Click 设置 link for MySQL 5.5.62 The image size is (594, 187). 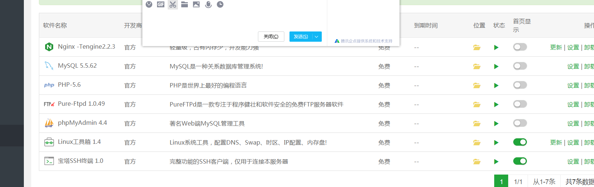pyautogui.click(x=573, y=66)
